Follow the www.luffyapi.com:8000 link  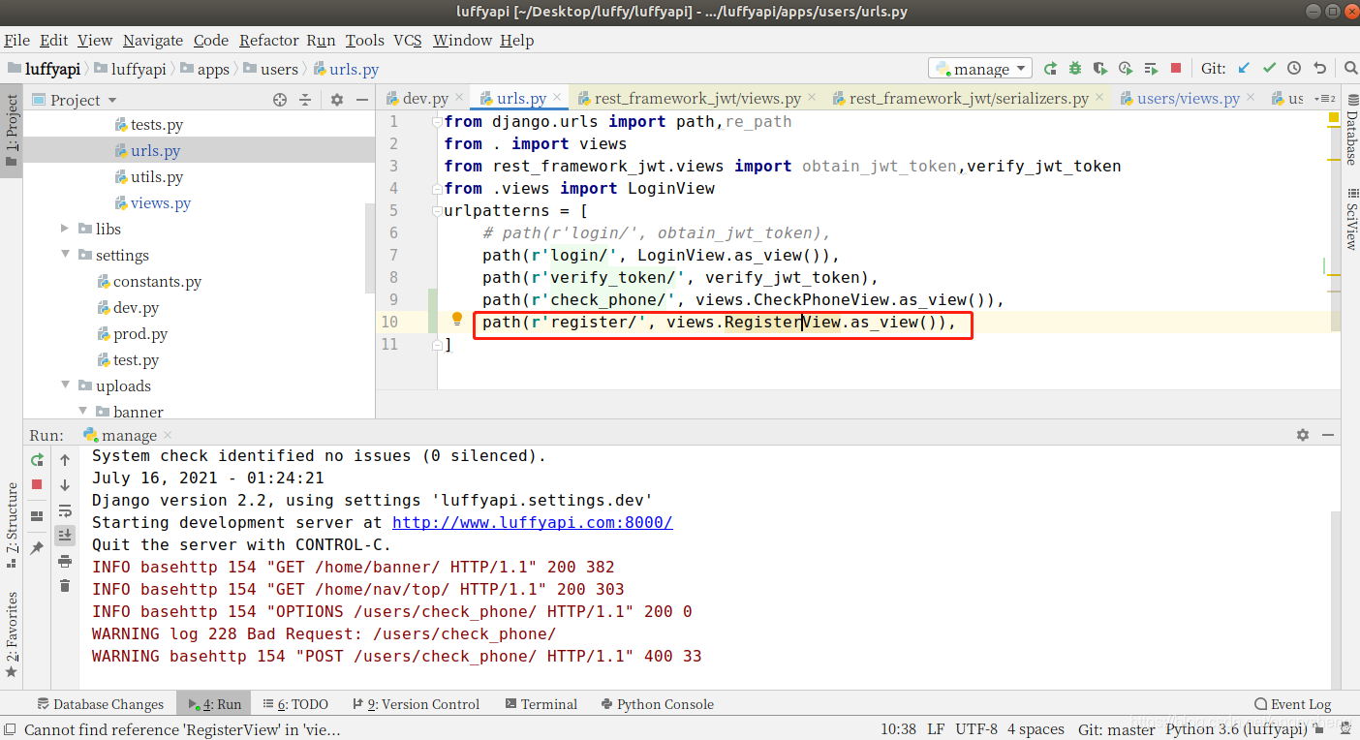tap(532, 522)
